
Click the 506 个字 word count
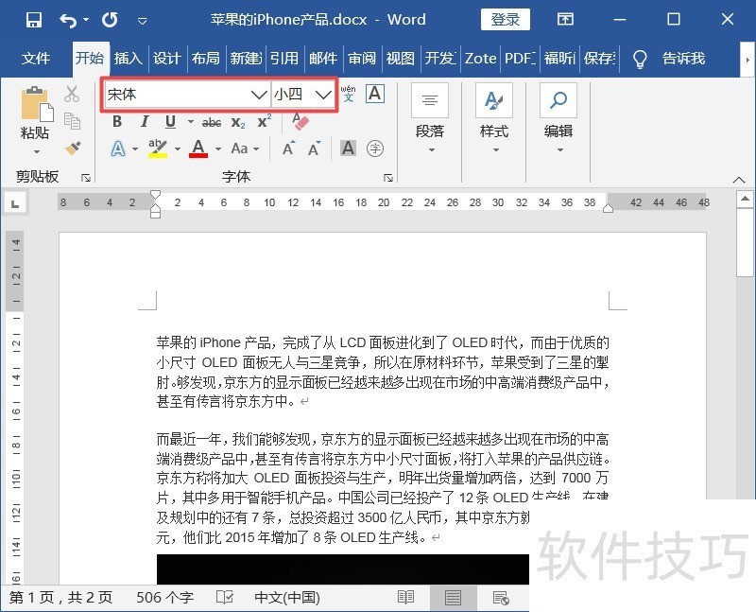pyautogui.click(x=164, y=598)
